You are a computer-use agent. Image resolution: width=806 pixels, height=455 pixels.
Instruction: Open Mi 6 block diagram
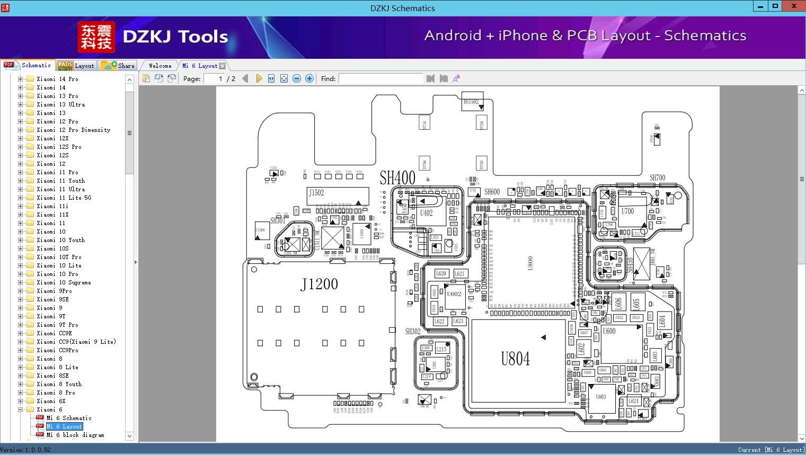75,435
